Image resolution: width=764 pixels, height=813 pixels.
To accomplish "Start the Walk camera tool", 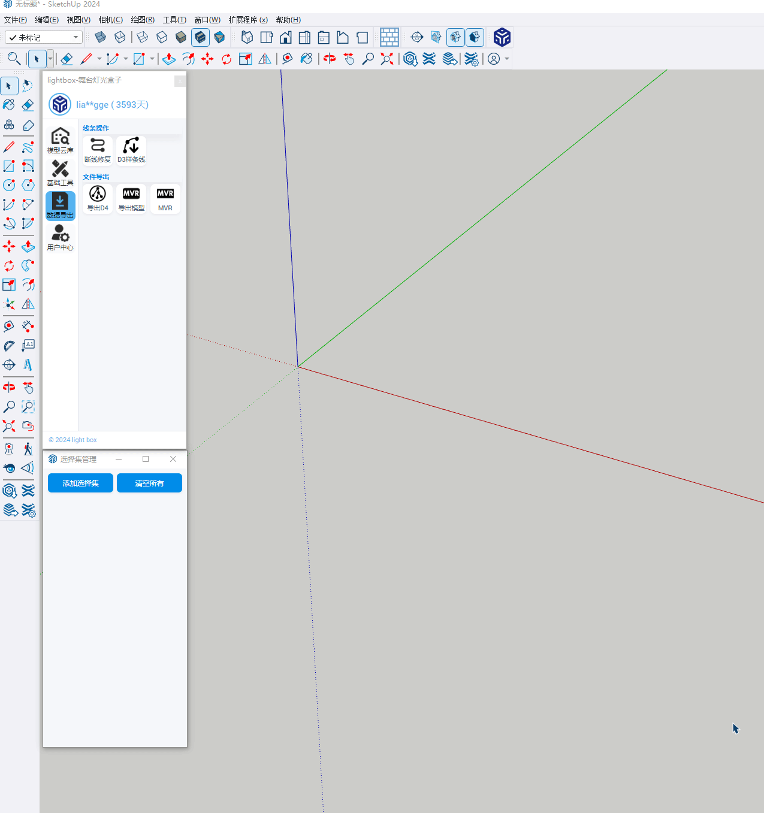I will click(28, 449).
